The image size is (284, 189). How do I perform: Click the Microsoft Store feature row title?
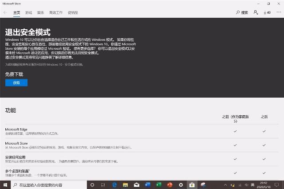click(x=16, y=143)
